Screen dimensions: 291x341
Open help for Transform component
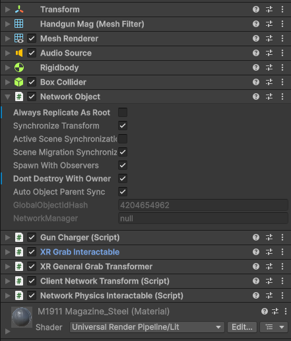pyautogui.click(x=256, y=9)
